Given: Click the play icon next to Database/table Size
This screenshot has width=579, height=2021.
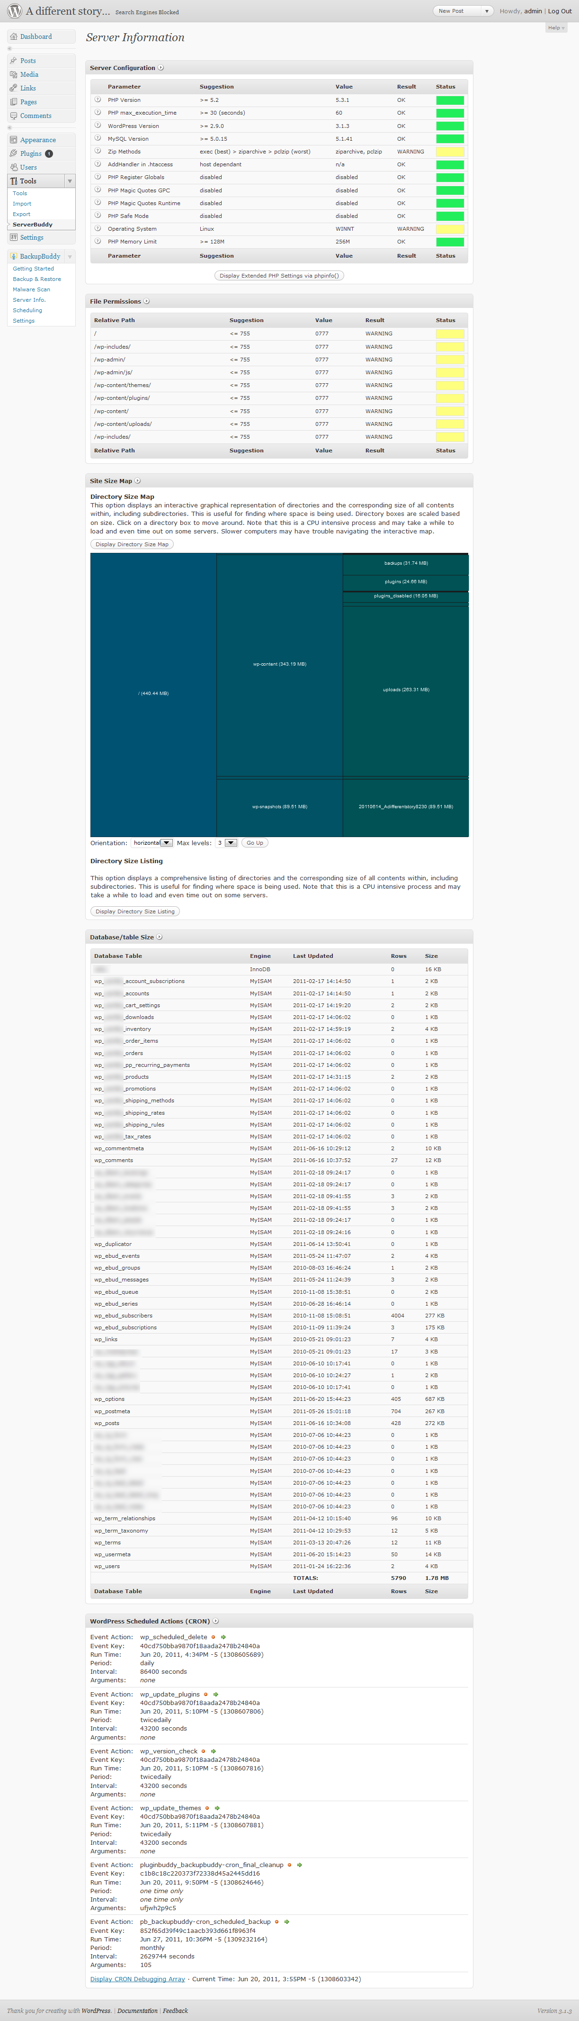Looking at the screenshot, I should tap(159, 937).
